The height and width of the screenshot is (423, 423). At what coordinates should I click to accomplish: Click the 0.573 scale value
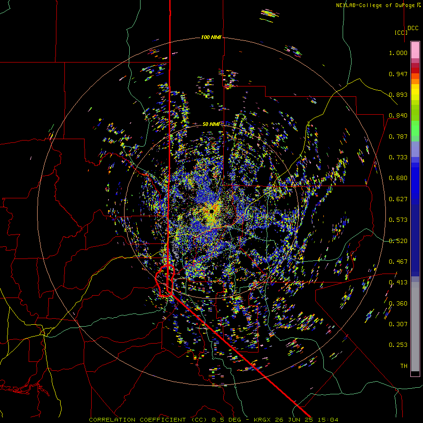pyautogui.click(x=398, y=220)
